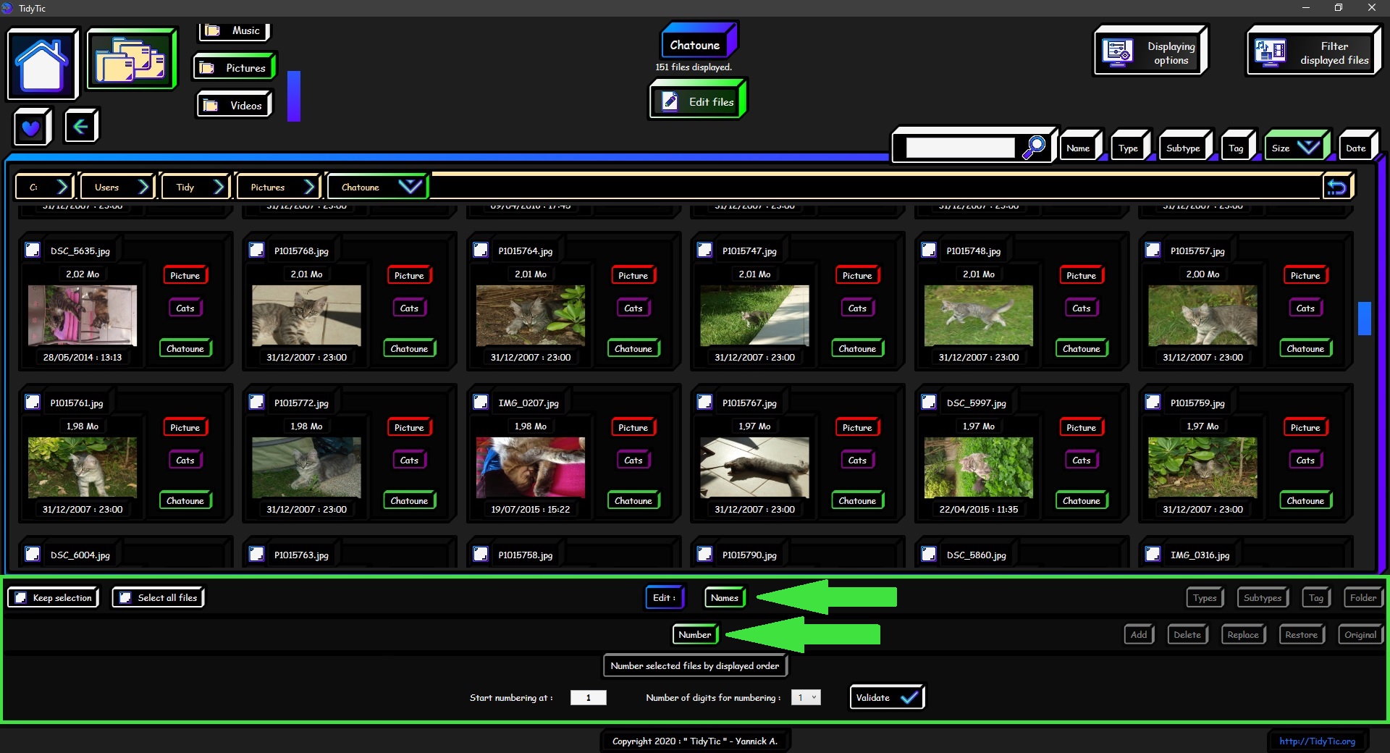Image resolution: width=1390 pixels, height=753 pixels.
Task: Choose the Original name operation
Action: (x=1360, y=634)
